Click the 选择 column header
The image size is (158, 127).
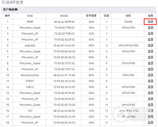coord(150,16)
